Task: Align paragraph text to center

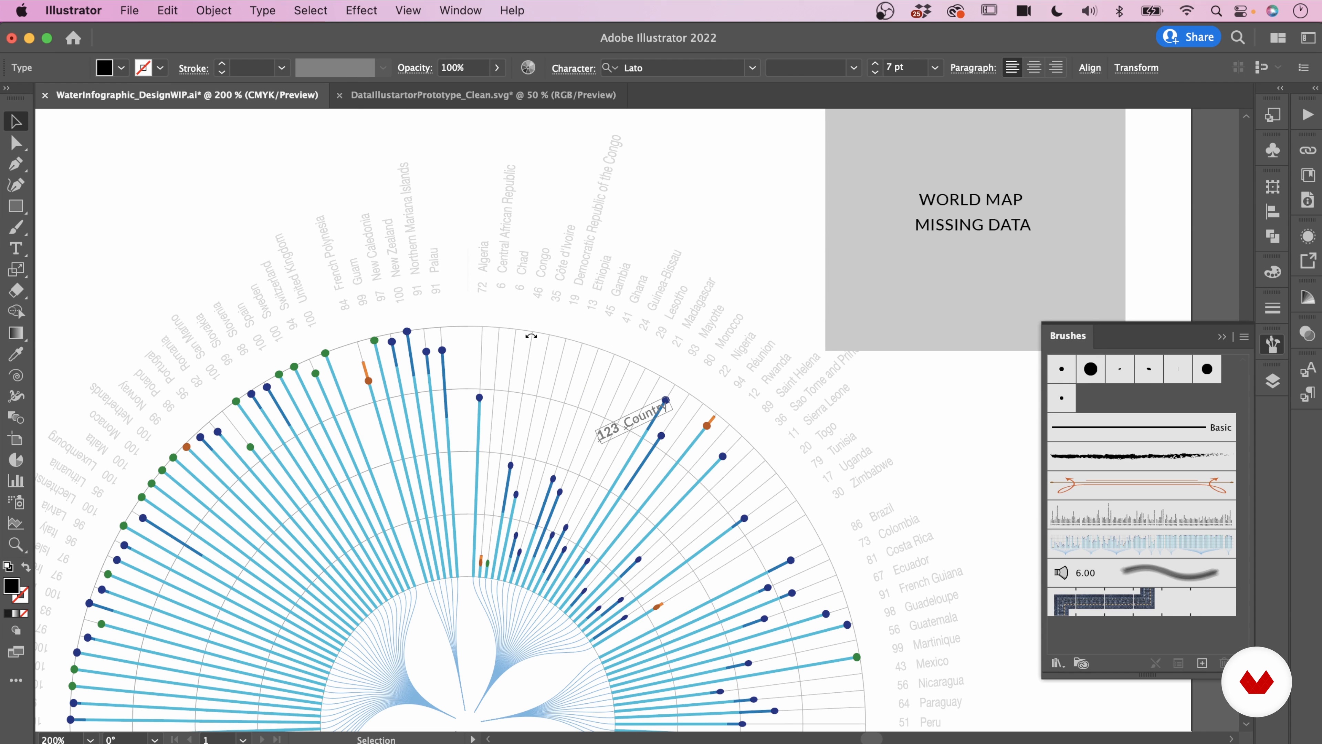Action: 1034,67
